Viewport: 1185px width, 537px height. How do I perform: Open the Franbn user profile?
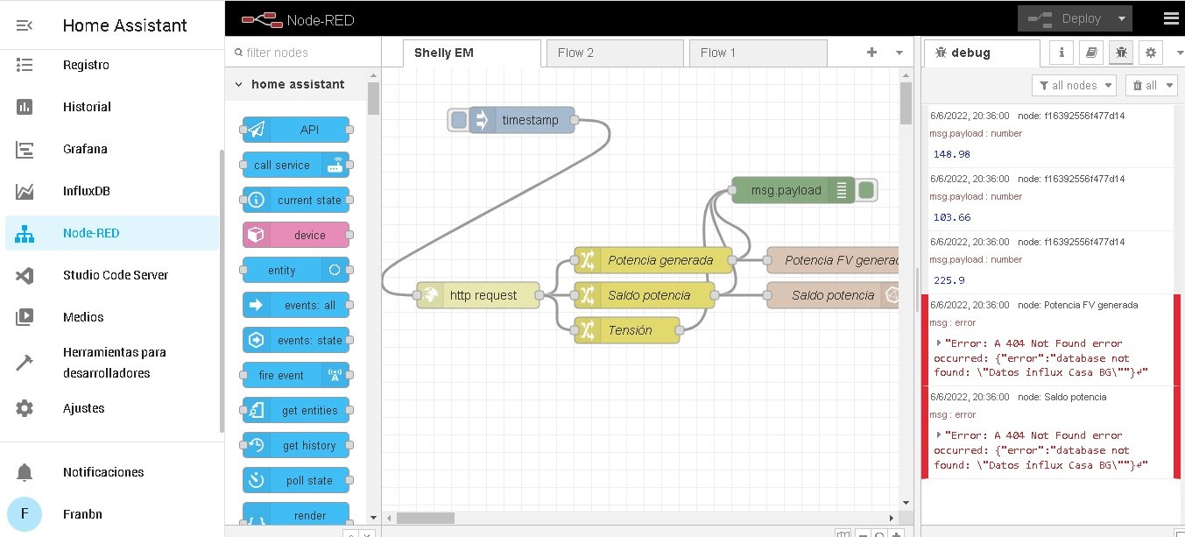82,514
